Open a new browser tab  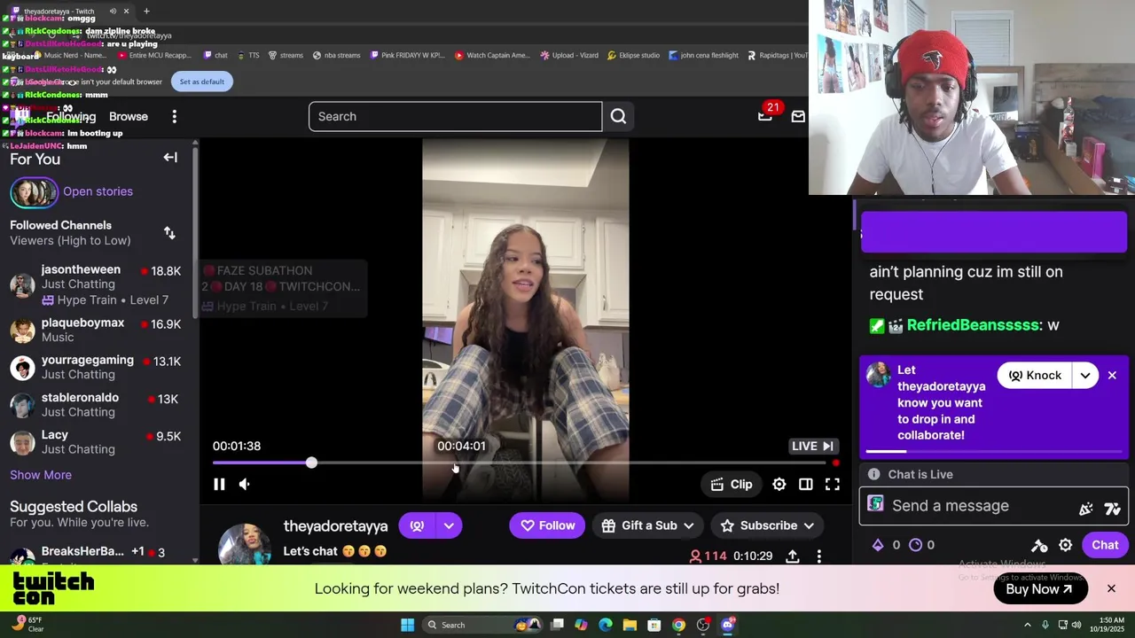point(146,11)
